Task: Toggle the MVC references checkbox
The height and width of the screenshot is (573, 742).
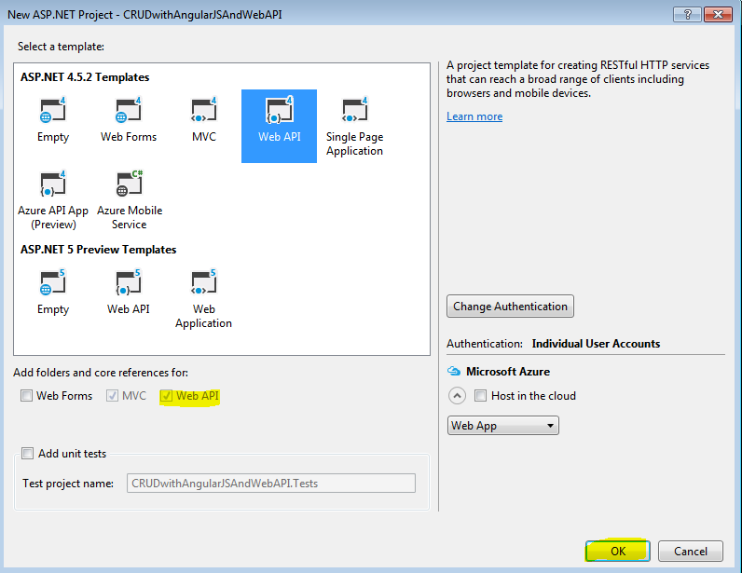Action: [x=112, y=396]
